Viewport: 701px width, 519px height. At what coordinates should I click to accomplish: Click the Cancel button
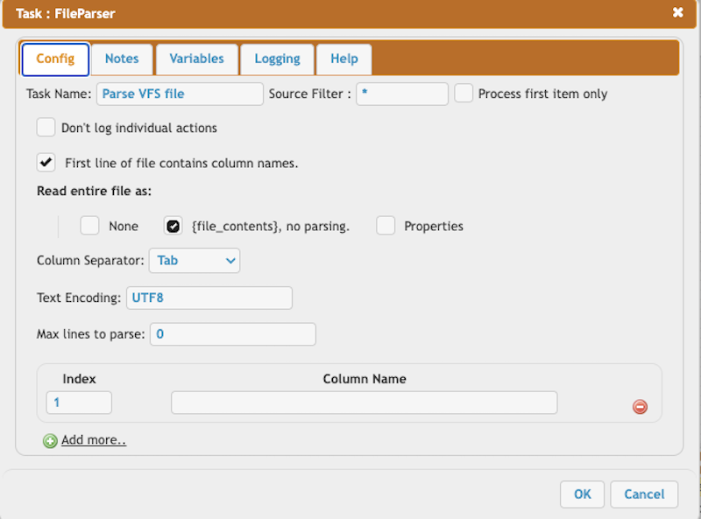[x=644, y=494]
